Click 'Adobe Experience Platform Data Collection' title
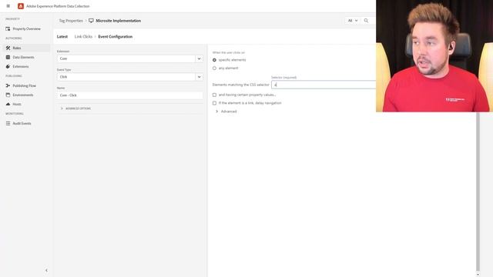Viewport: 493px width, 277px height. click(x=58, y=6)
